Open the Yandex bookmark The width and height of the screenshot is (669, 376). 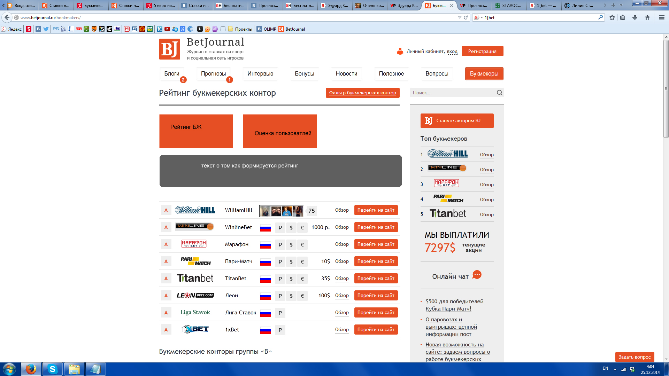point(11,29)
